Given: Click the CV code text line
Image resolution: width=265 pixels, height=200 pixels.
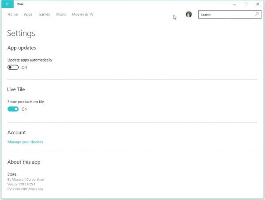Looking at the screenshot, I should pyautogui.click(x=25, y=189).
